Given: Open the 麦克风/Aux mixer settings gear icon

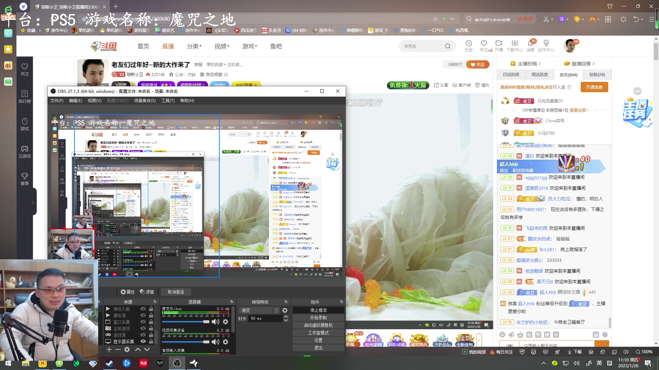Looking at the screenshot, I should click(x=226, y=322).
